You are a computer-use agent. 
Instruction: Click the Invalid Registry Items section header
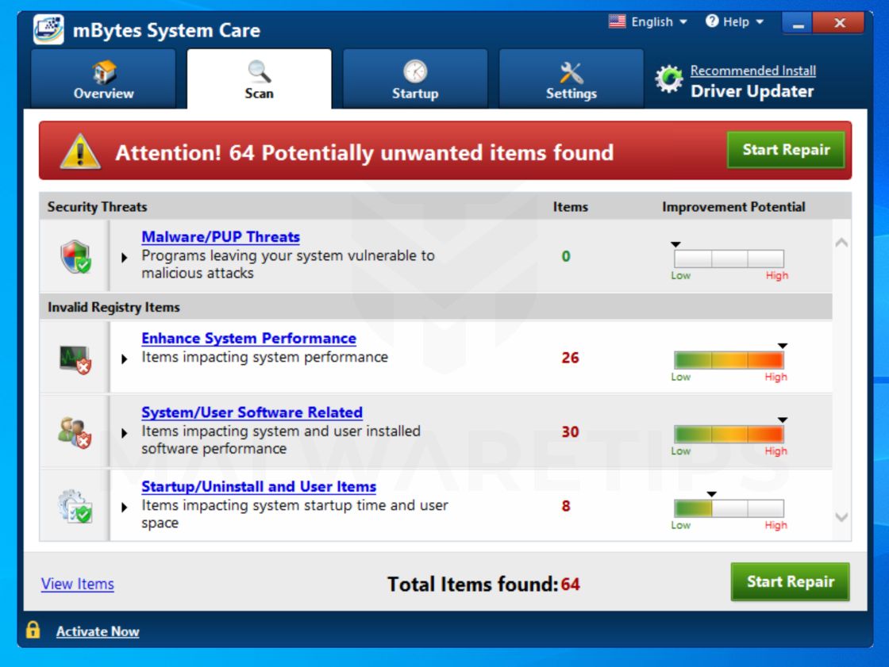coord(114,307)
